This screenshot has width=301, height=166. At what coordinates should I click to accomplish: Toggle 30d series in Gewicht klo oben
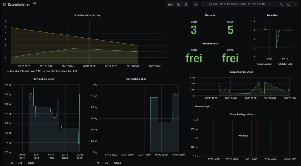[x=106, y=163]
